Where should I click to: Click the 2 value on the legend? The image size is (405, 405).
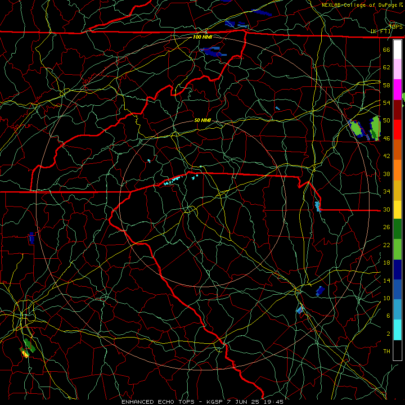pos(388,333)
